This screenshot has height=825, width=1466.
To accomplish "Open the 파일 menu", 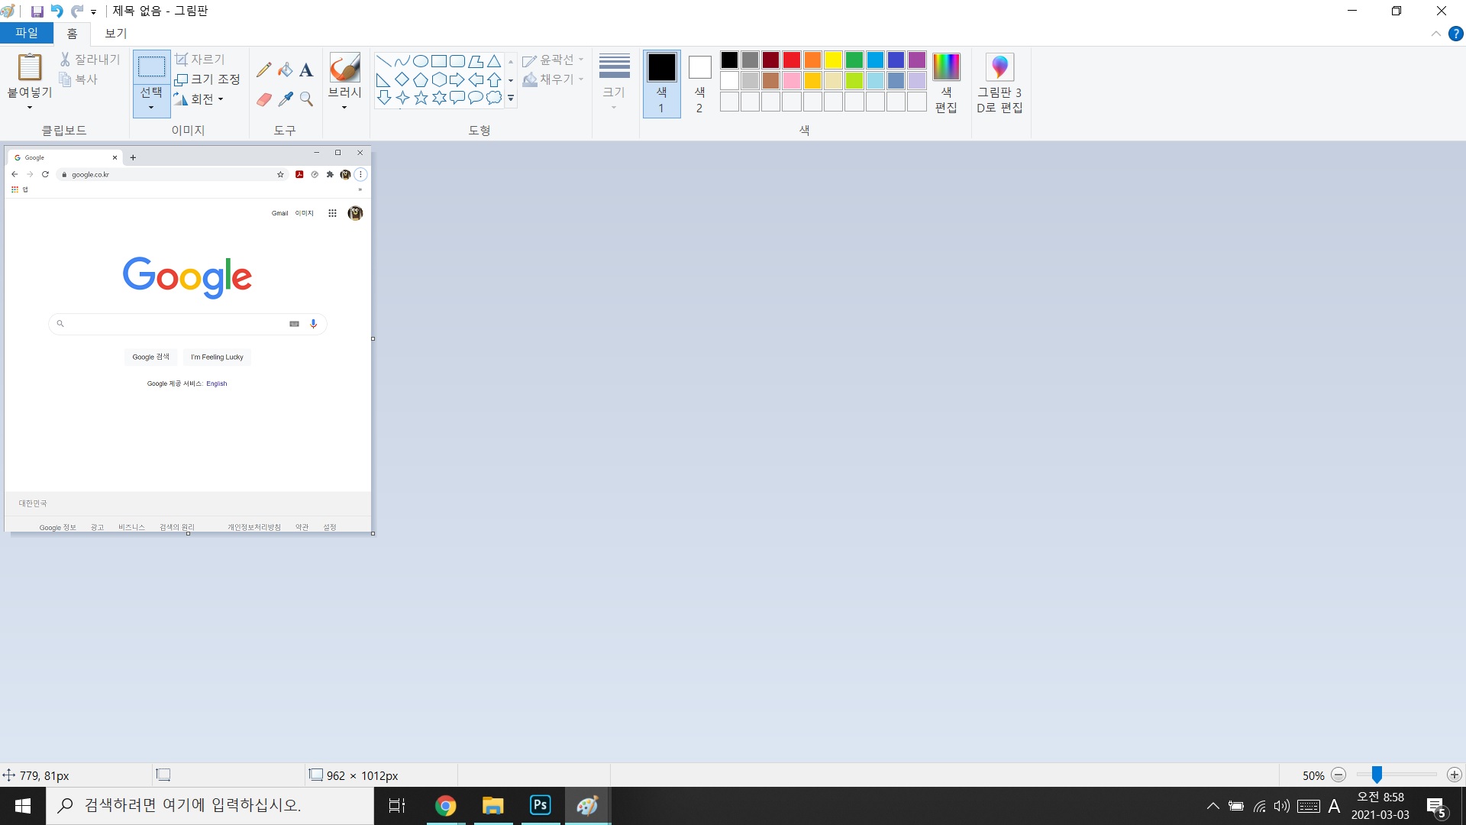I will pyautogui.click(x=26, y=34).
